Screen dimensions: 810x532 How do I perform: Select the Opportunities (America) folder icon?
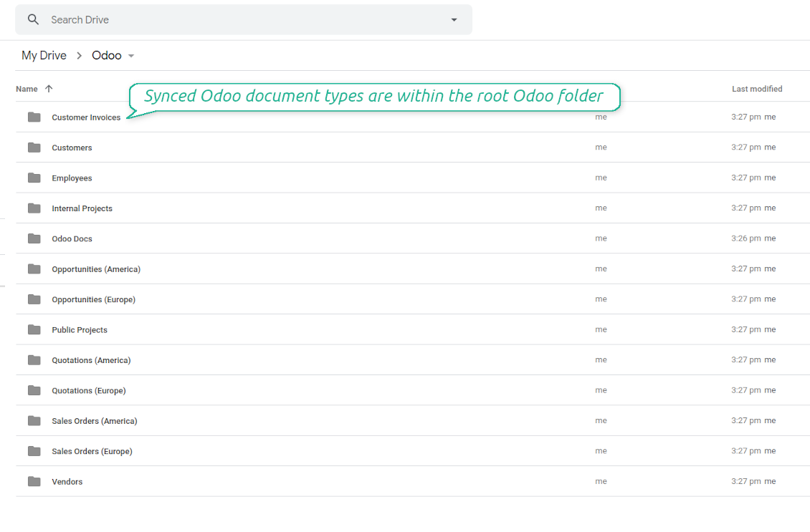[x=34, y=269]
